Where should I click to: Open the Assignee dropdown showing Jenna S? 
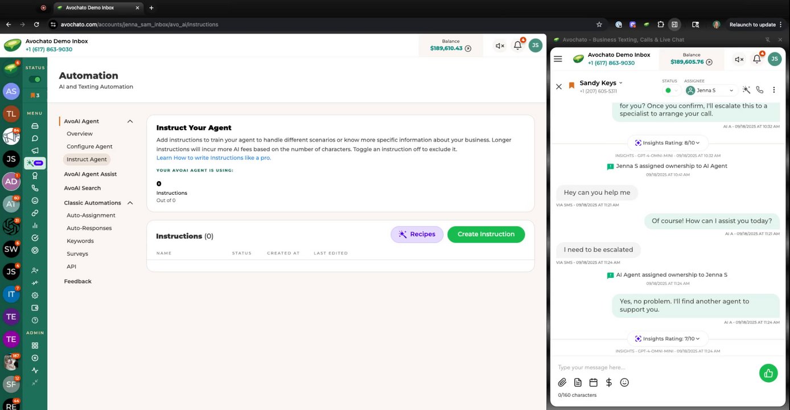[x=710, y=90]
